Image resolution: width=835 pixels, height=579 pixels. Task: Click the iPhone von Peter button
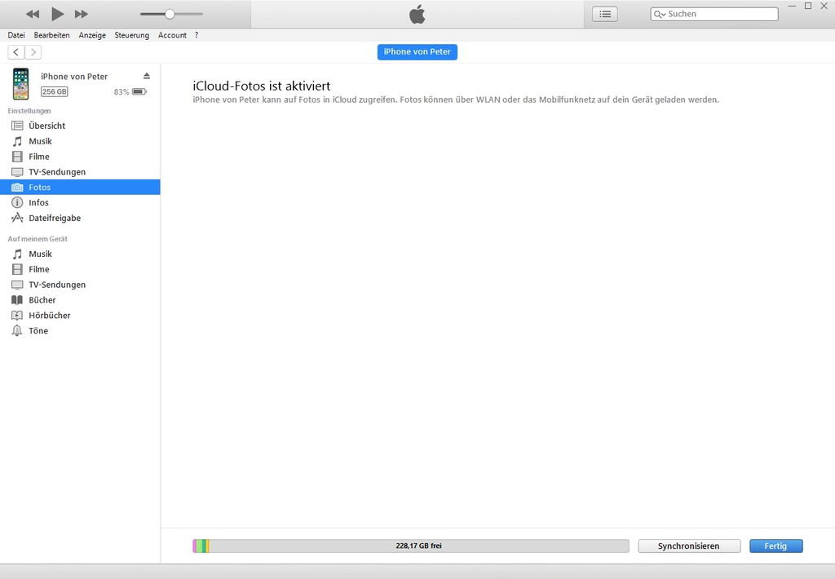point(417,51)
